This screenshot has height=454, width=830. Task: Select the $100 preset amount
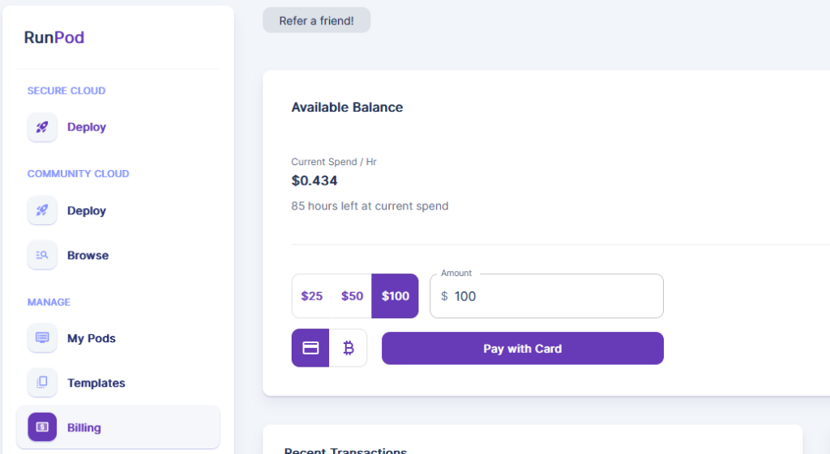point(396,296)
